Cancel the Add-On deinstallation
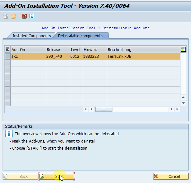The height and width of the screenshot is (183, 191). (x=171, y=176)
